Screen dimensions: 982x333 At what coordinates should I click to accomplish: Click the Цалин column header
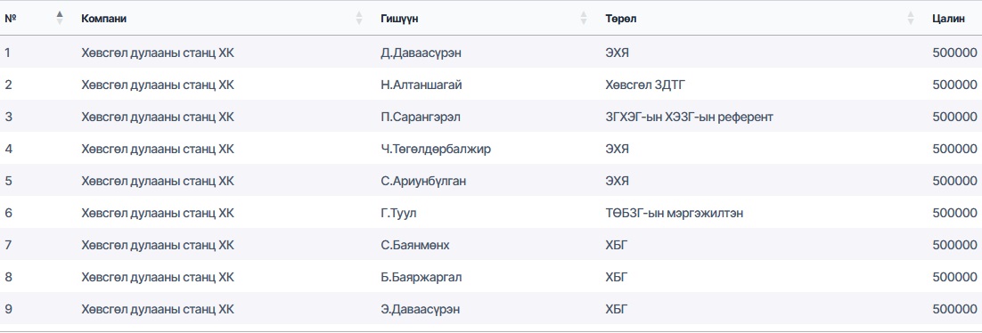[x=948, y=19]
